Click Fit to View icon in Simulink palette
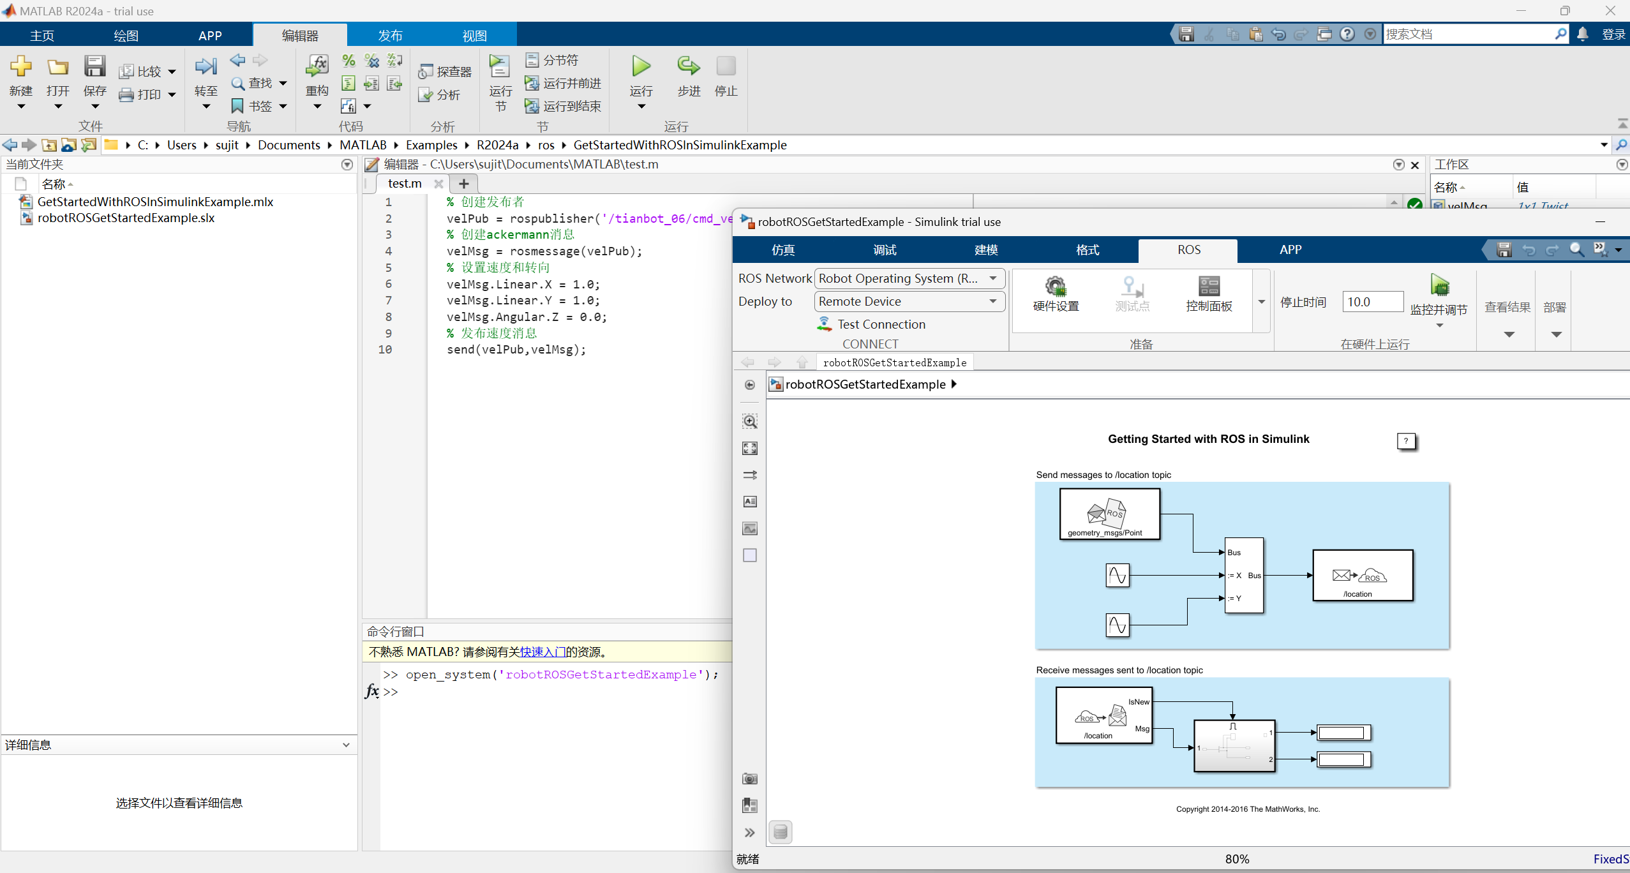Image resolution: width=1630 pixels, height=873 pixels. pos(750,448)
